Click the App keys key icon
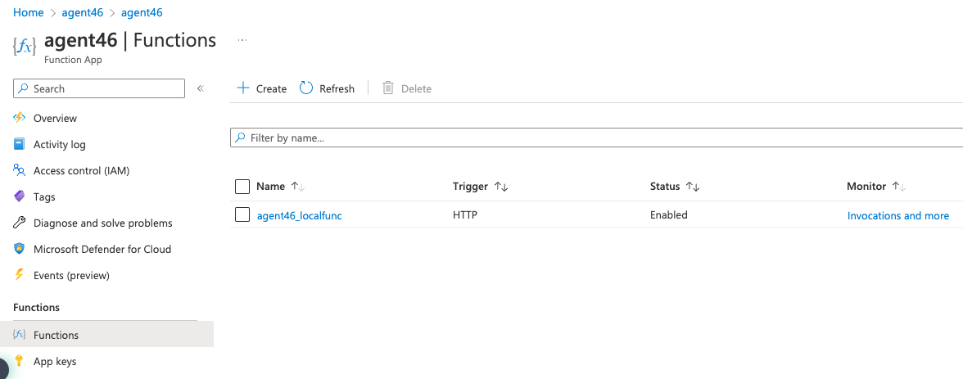The width and height of the screenshot is (963, 379). point(20,361)
